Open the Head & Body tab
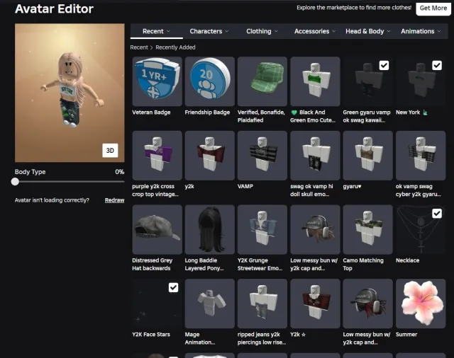The width and height of the screenshot is (454, 358). [367, 31]
